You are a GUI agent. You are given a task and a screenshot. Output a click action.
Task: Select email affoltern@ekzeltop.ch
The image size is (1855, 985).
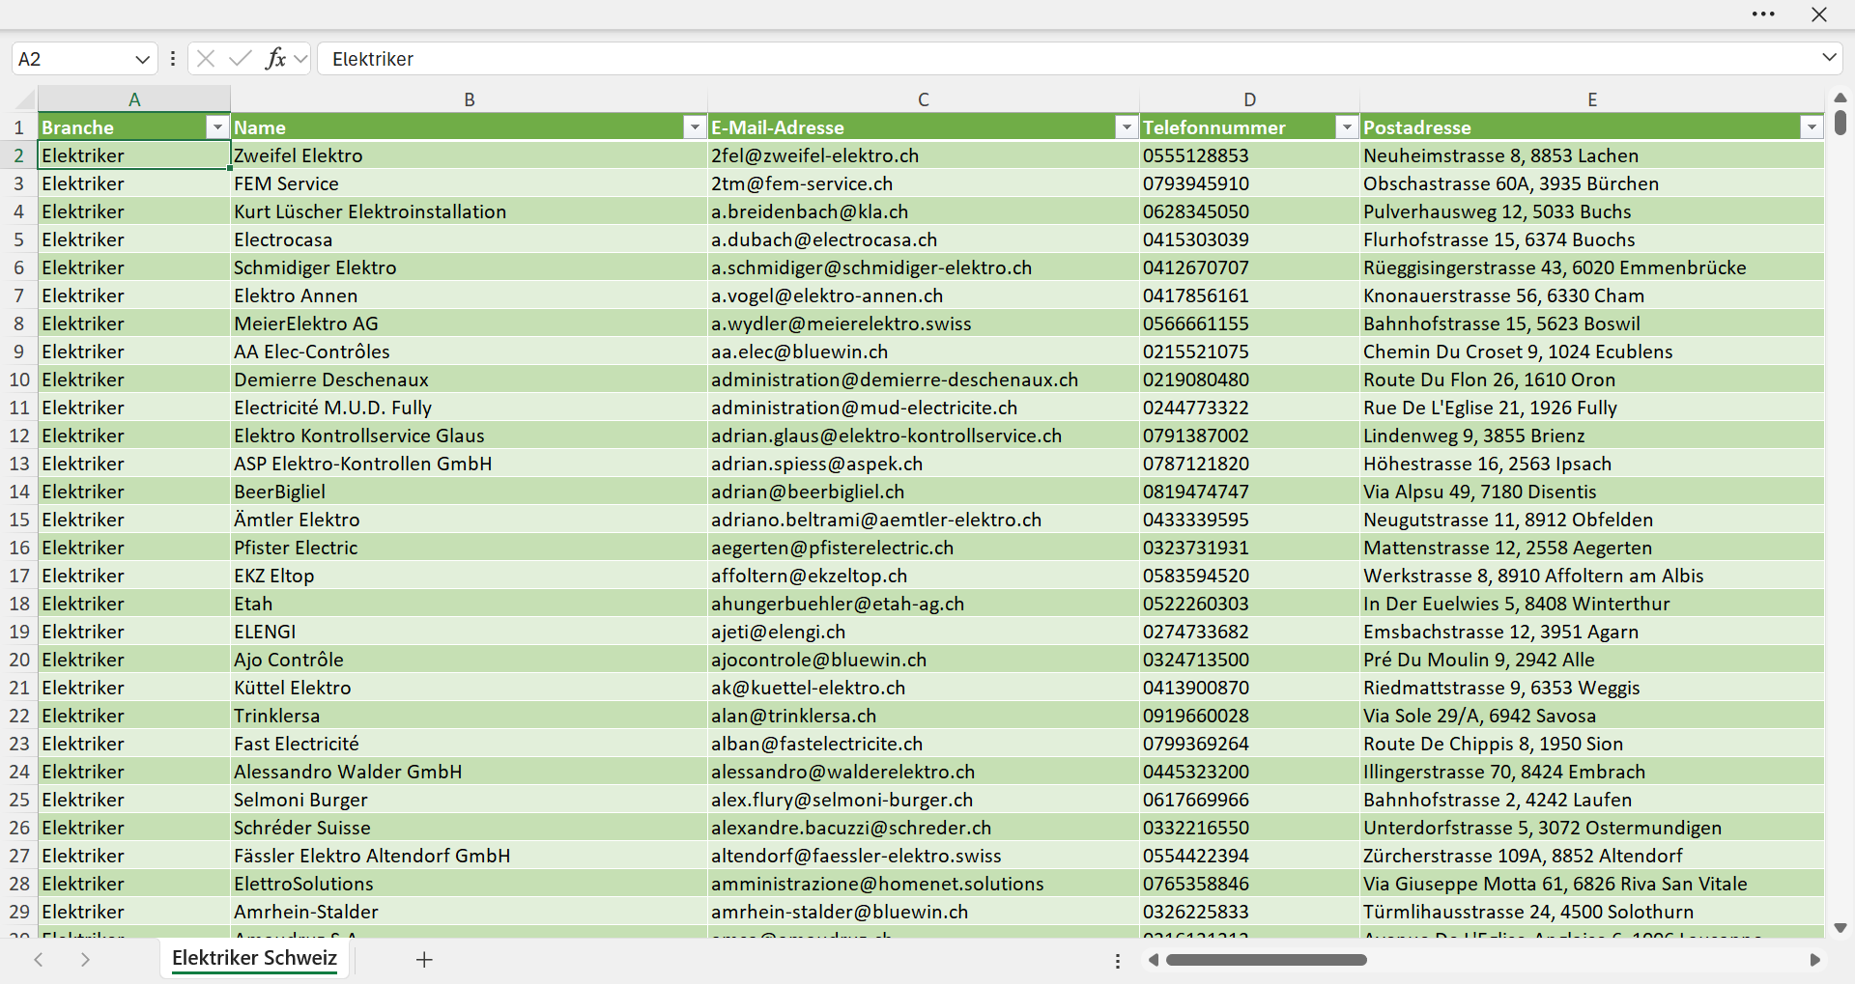[924, 576]
